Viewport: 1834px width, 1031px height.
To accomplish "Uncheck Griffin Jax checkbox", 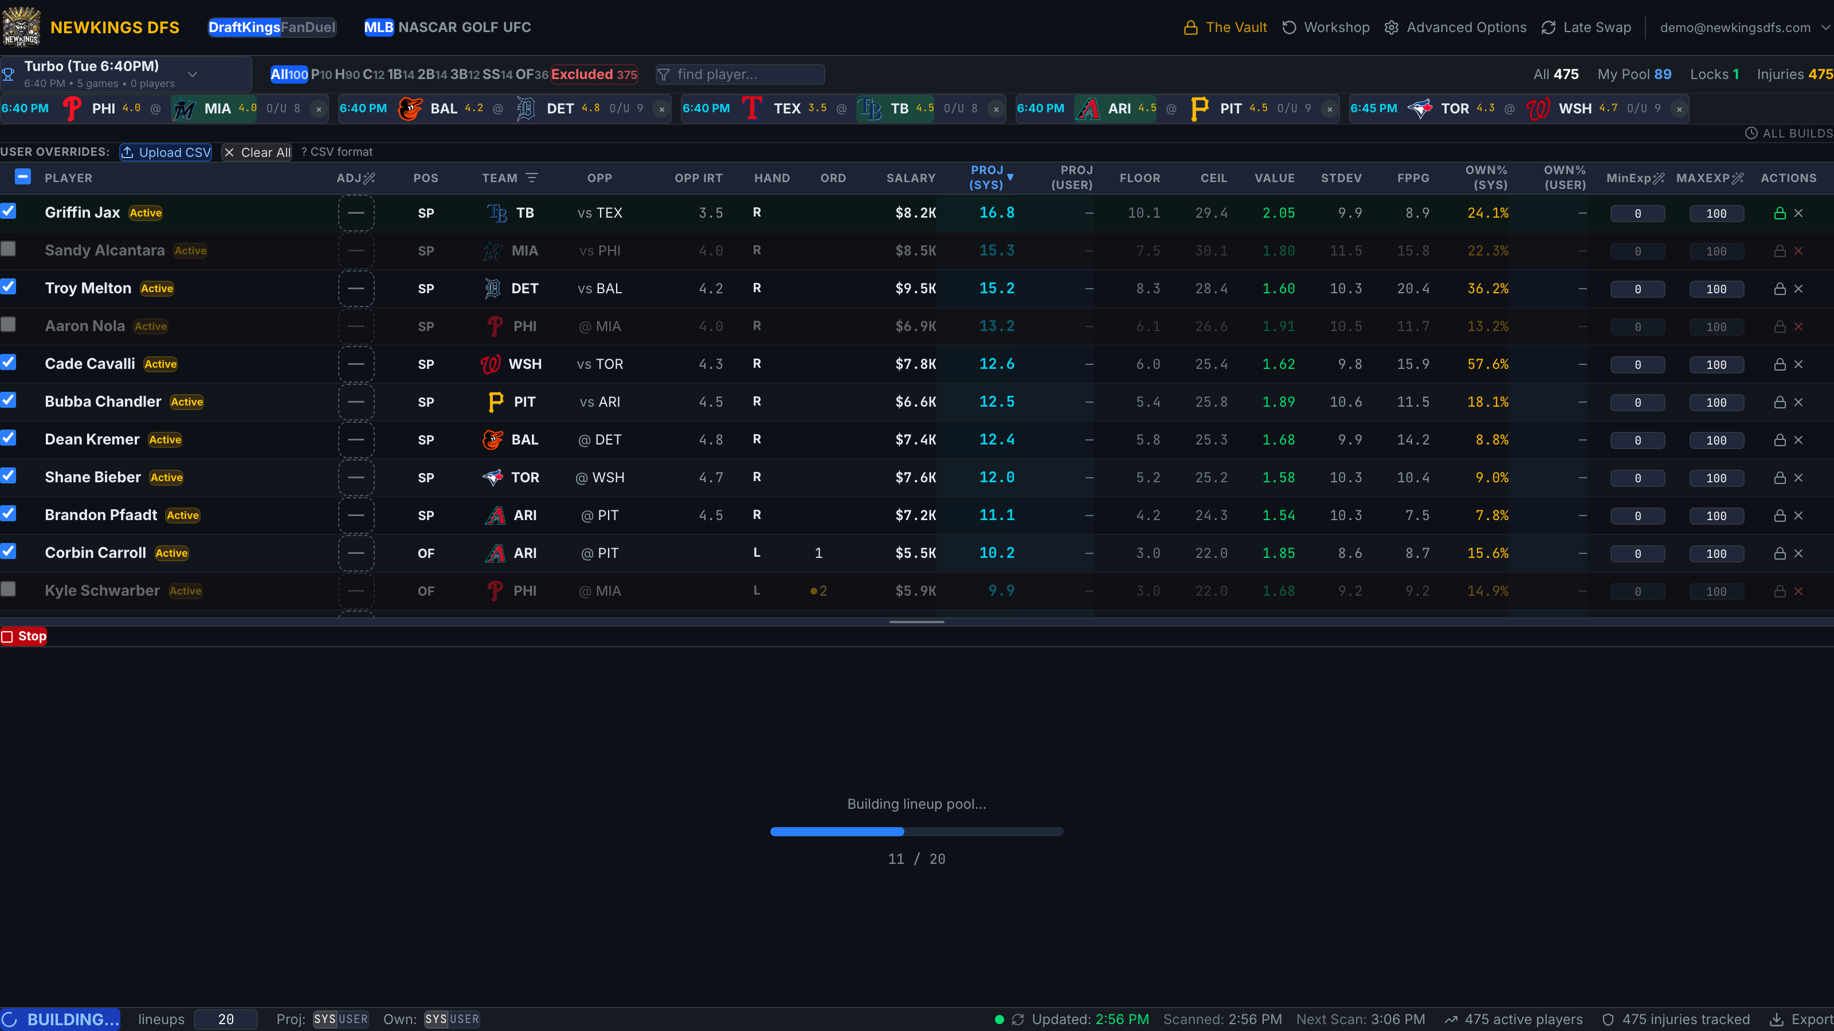I will pos(9,211).
